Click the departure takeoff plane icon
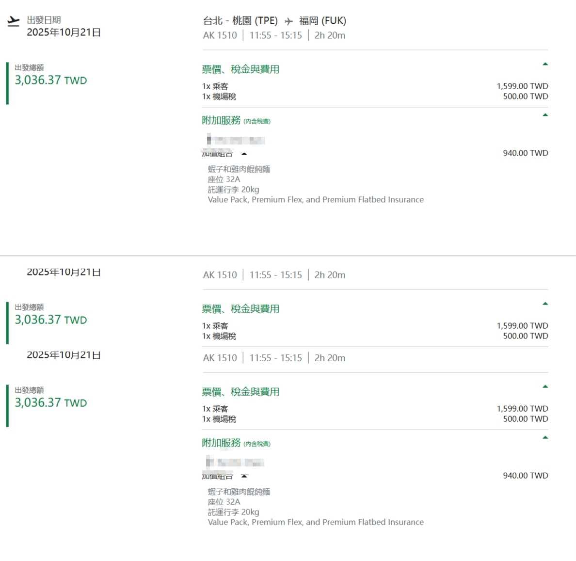This screenshot has width=576, height=561. pos(13,21)
